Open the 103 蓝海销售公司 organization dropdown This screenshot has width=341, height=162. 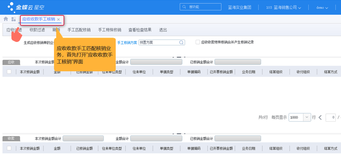point(284,7)
